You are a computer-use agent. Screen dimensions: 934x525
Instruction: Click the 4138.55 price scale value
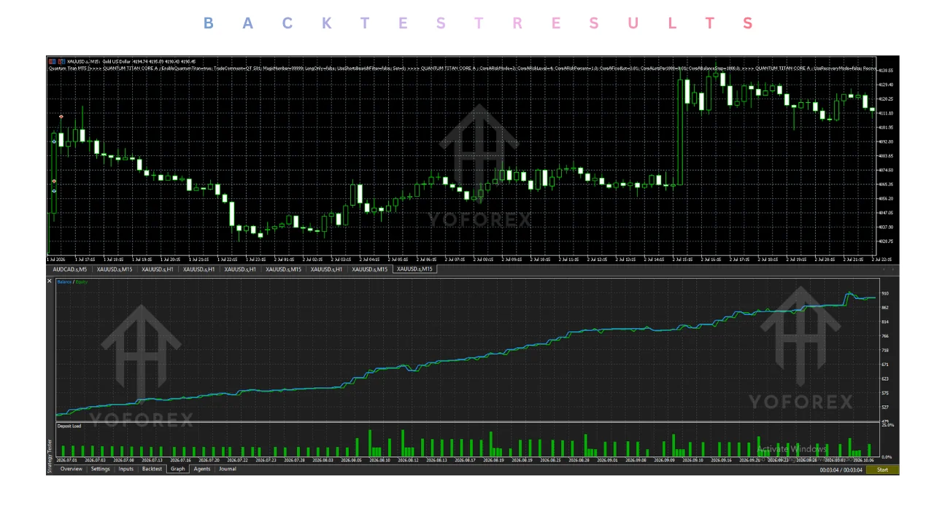[x=886, y=70]
